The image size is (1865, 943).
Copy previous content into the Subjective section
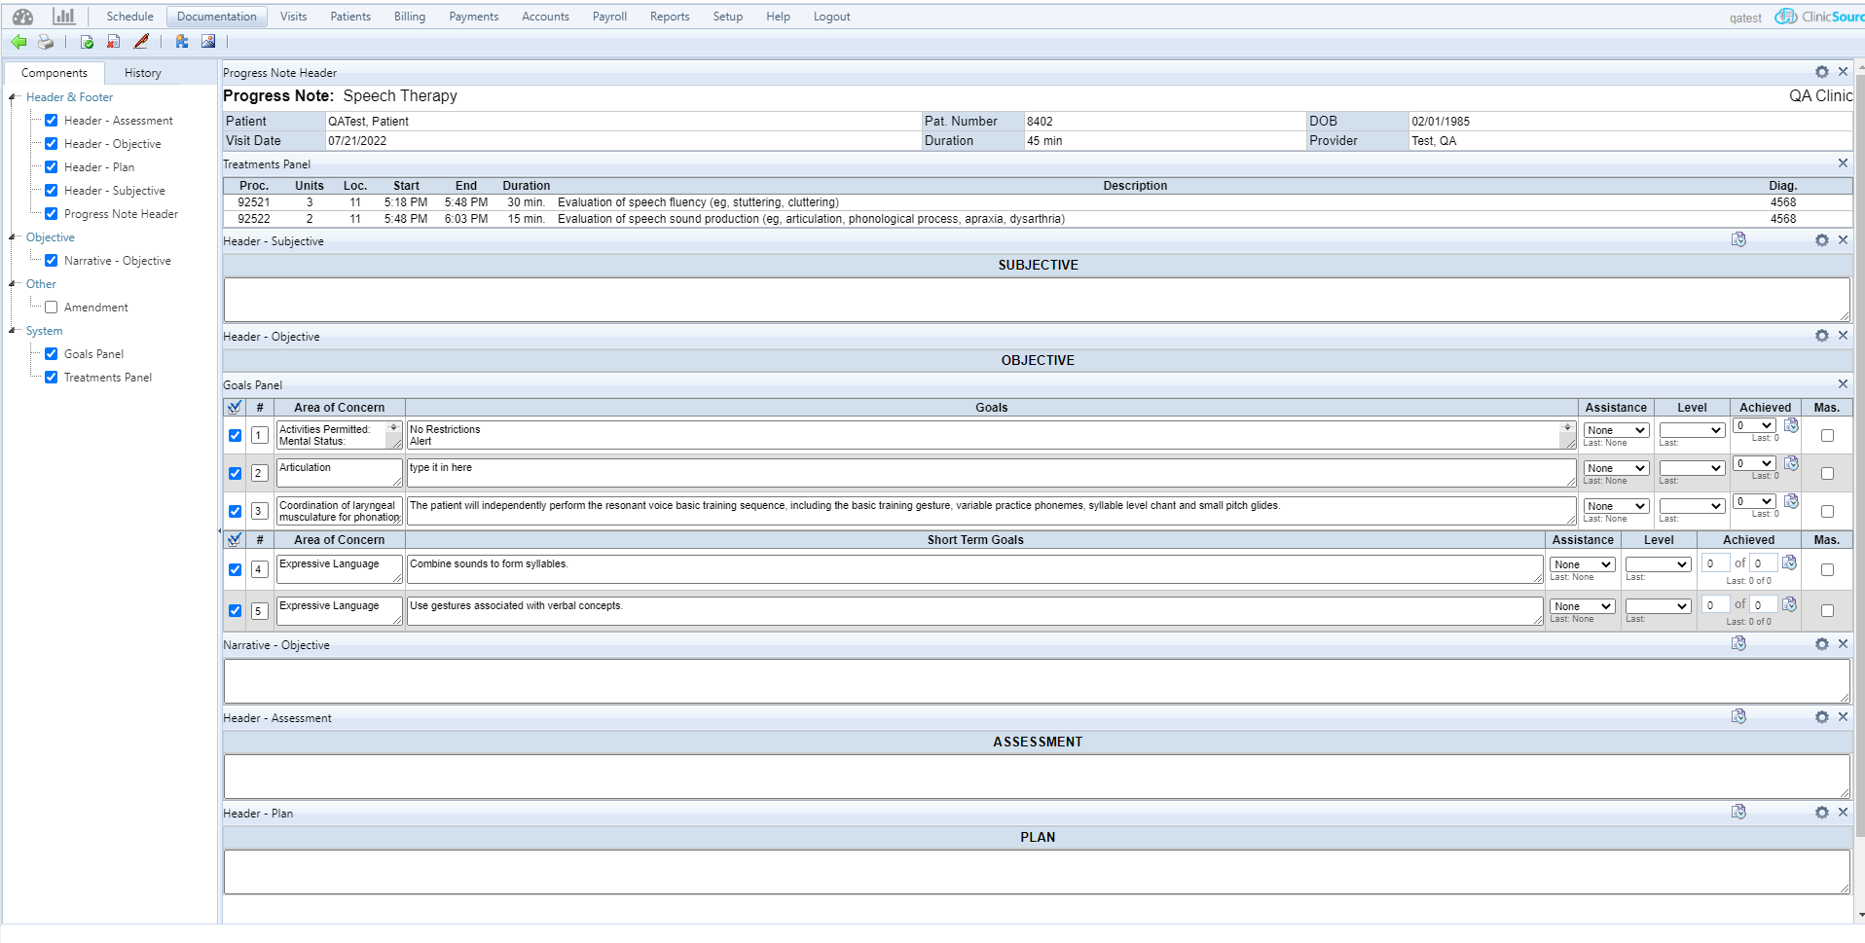click(x=1738, y=239)
